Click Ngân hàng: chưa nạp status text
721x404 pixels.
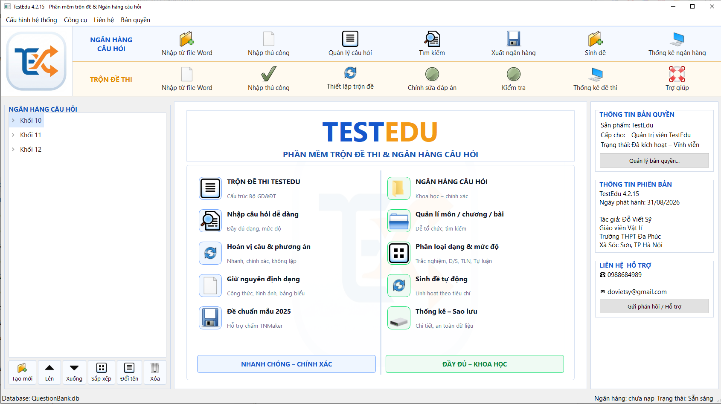click(x=624, y=398)
